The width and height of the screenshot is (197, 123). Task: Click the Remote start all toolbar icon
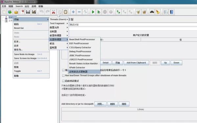[118, 12]
